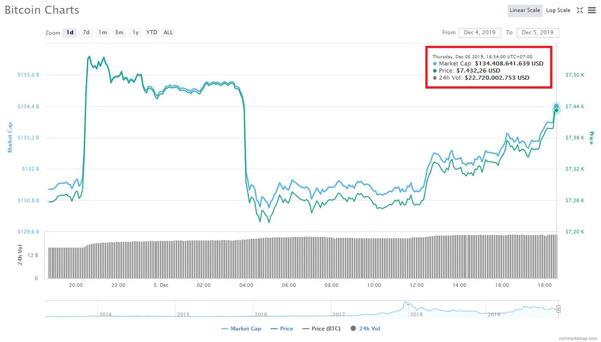Click the blue Market Cap data point

[556, 106]
